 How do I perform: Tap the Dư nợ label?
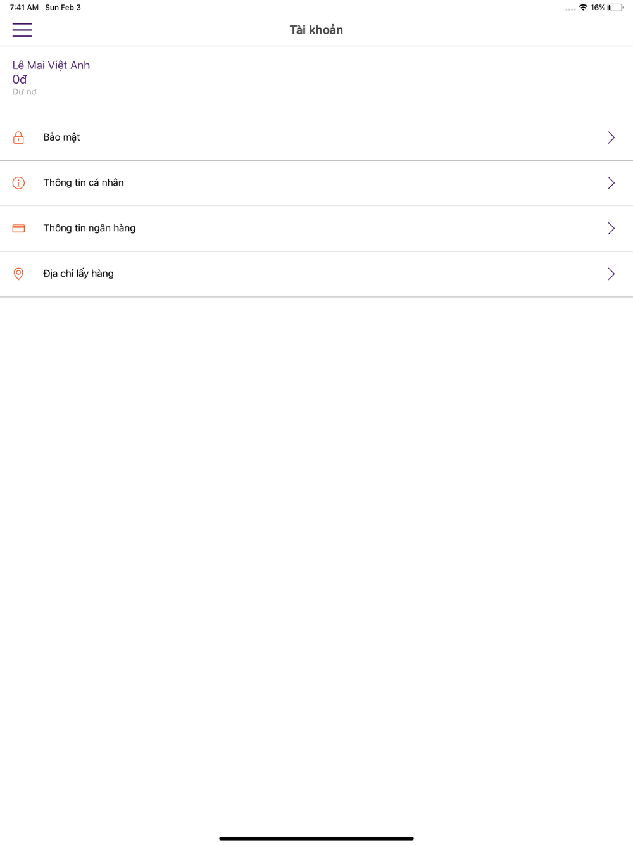[x=25, y=92]
